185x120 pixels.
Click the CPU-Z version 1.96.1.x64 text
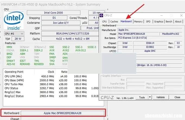pos(125,98)
